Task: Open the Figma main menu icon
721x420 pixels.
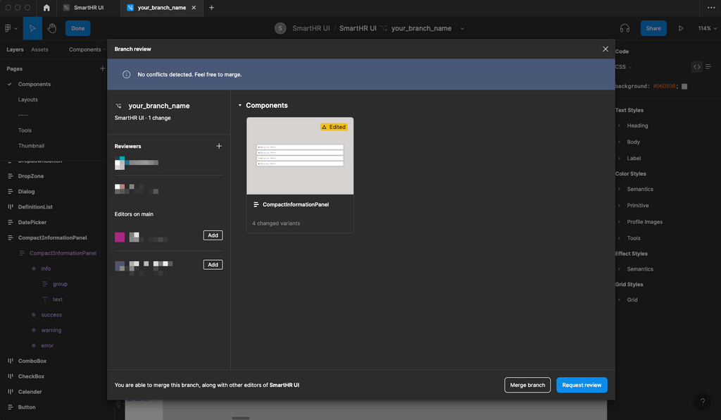Action: coord(11,28)
